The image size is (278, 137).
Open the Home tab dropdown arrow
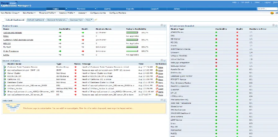click(66, 9)
